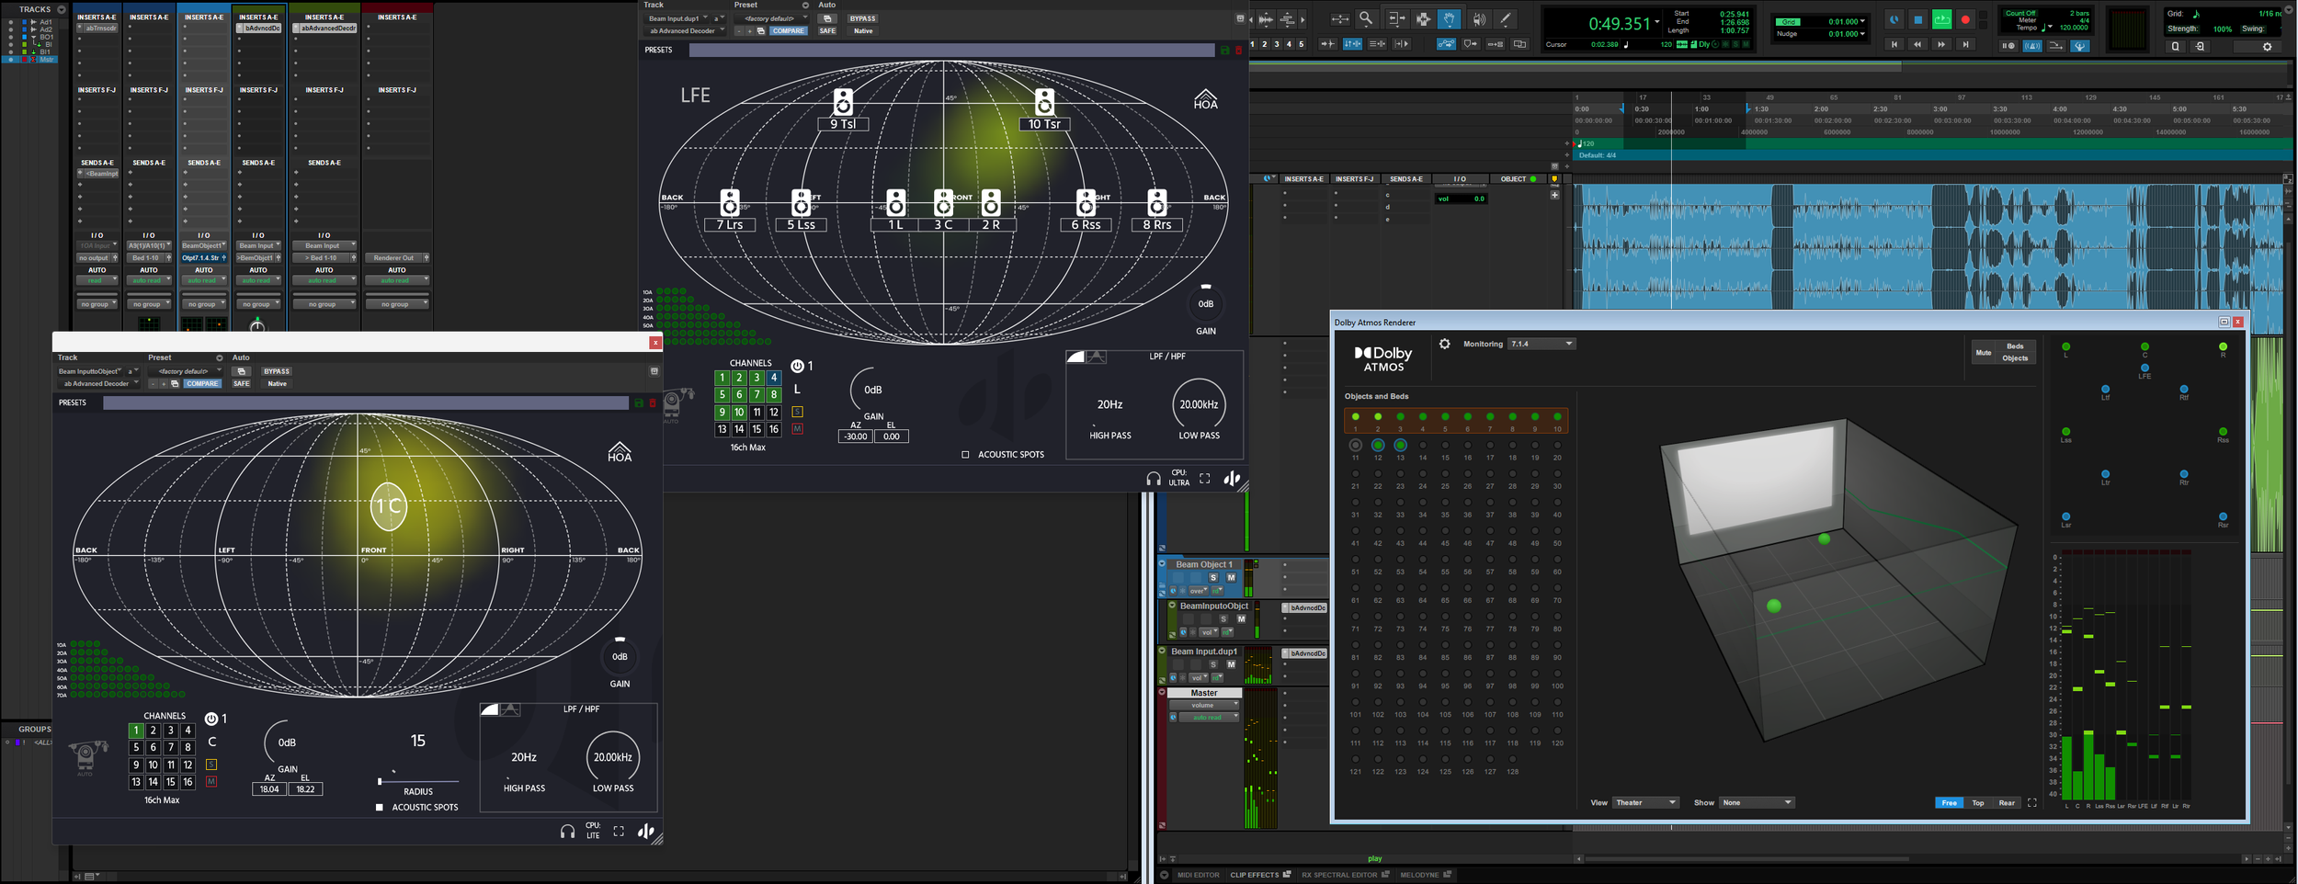
Task: Toggle channel solo S in lower plugin
Action: (x=211, y=765)
